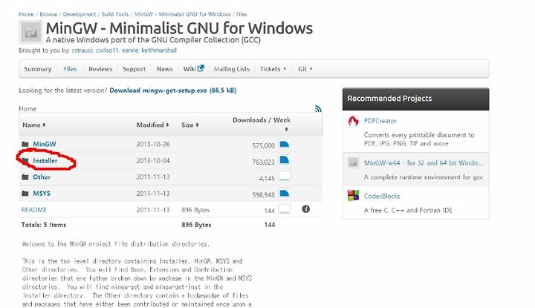
Task: Click the Build Tools breadcrumb link
Action: 115,14
